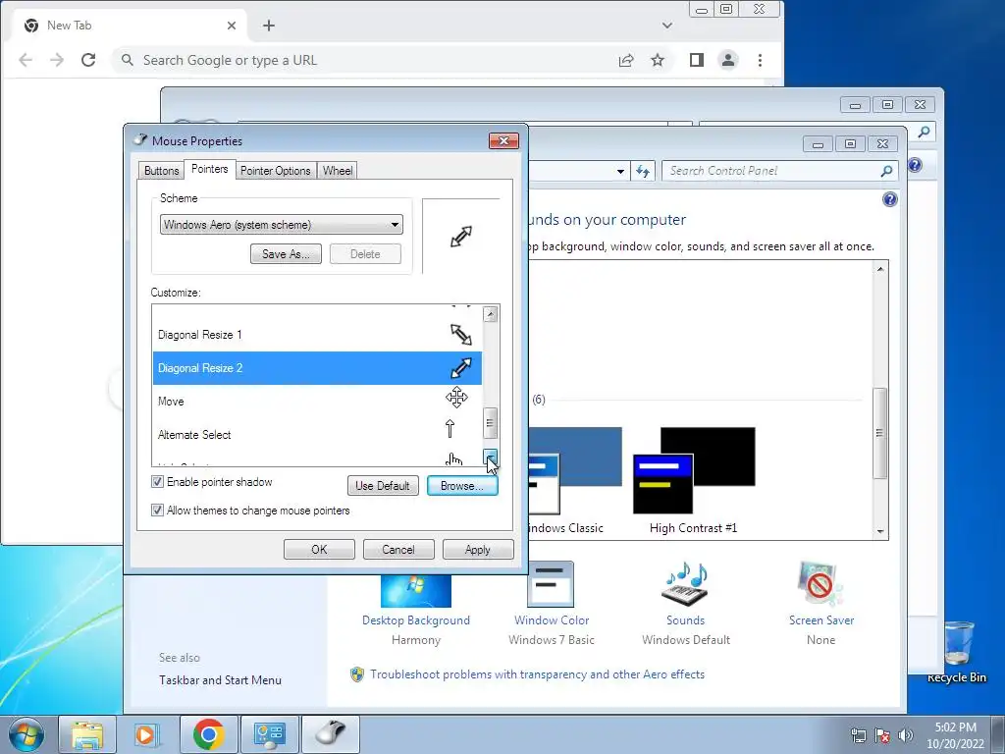The height and width of the screenshot is (754, 1005).
Task: Click Customize list scroll down arrow
Action: coord(491,456)
